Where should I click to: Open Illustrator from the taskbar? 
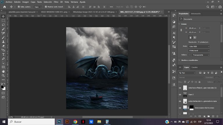[67, 122]
